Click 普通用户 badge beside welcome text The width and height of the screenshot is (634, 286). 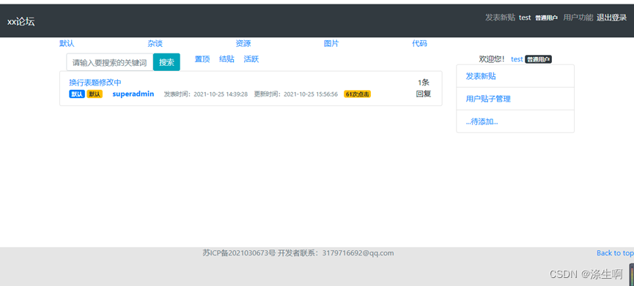[538, 59]
